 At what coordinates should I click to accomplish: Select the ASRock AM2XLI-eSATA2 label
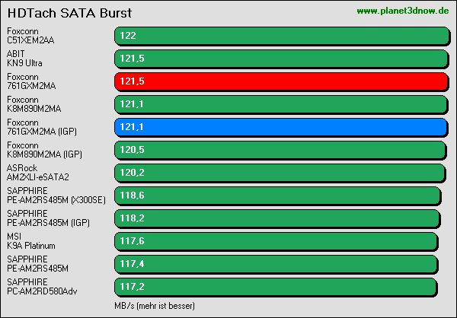point(38,173)
